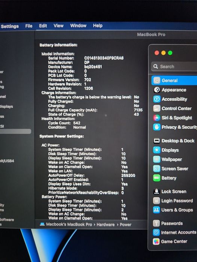Image resolution: width=197 pixels, height=262 pixels.
Task: Click the Battery Information heading
Action: coord(59,45)
